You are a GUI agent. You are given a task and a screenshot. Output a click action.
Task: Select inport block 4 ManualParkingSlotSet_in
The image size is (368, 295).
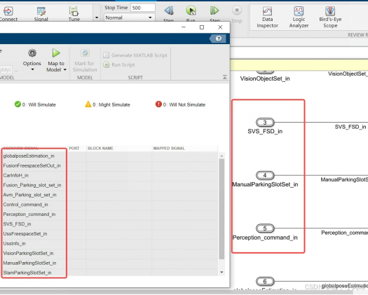pyautogui.click(x=265, y=175)
